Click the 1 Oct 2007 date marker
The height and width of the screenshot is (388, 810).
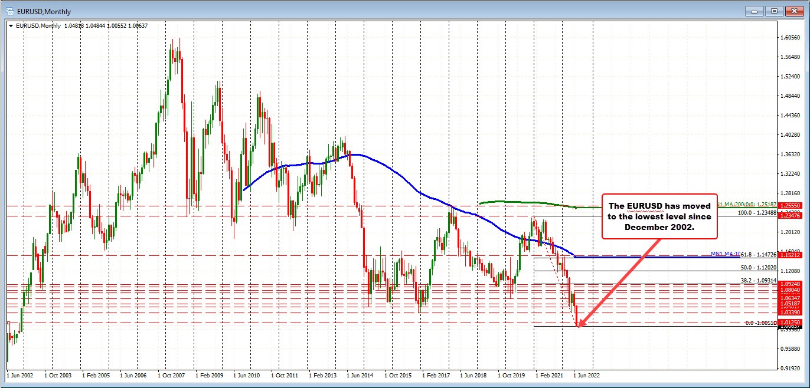click(x=175, y=374)
